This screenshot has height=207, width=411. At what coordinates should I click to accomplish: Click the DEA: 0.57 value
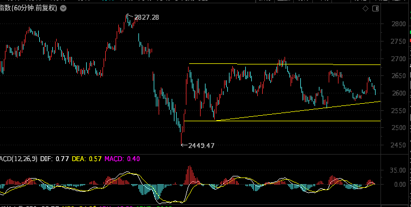(x=87, y=159)
